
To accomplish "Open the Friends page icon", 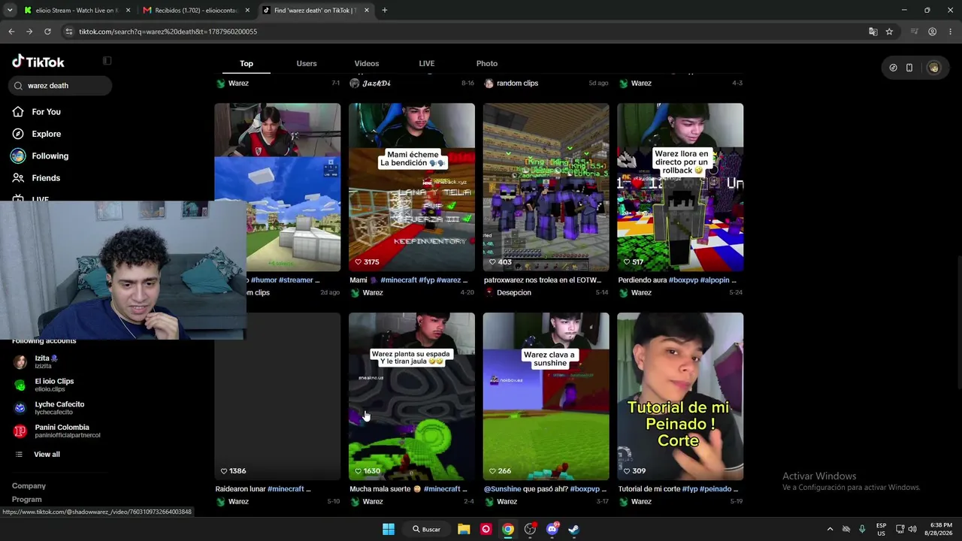I will [x=18, y=178].
